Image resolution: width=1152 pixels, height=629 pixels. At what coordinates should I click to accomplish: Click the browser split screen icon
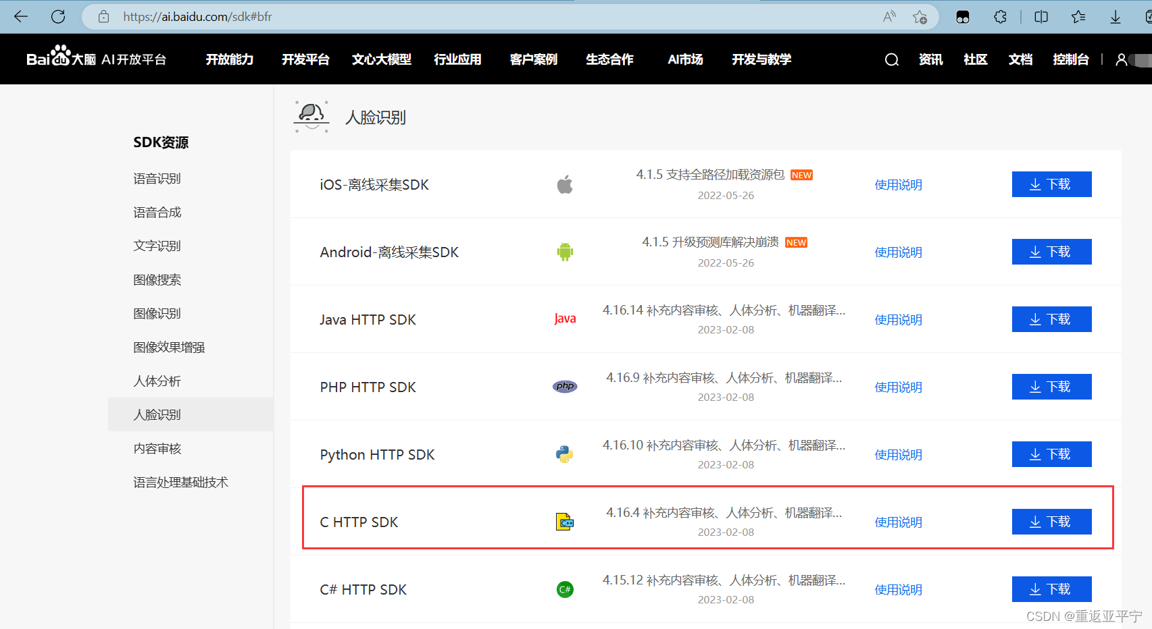tap(1041, 16)
